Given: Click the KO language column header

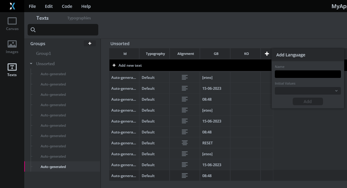Looking at the screenshot, I should (245, 54).
